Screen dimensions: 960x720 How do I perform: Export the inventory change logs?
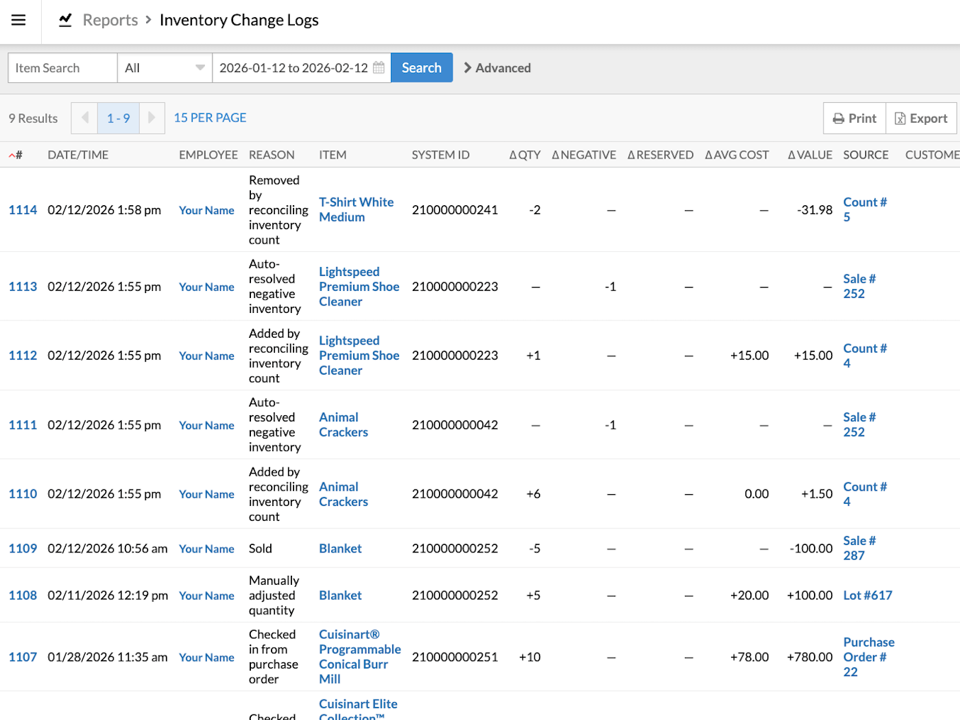921,118
